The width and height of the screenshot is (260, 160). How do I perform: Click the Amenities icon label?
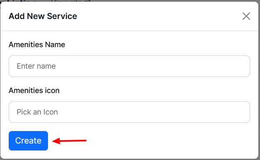pyautogui.click(x=34, y=91)
